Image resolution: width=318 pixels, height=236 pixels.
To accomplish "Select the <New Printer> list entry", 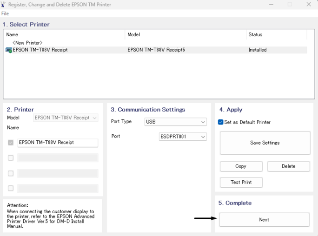I will pos(27,43).
